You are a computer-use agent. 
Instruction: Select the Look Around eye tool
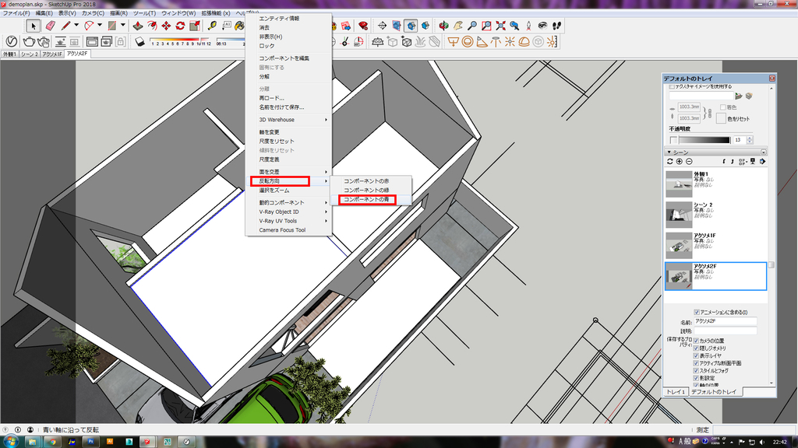(543, 26)
